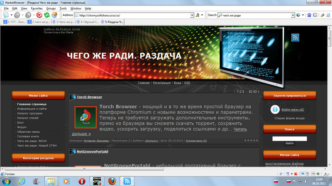Click the highlighter pen toolbar icon
The height and width of the screenshot is (186, 332).
[322, 15]
